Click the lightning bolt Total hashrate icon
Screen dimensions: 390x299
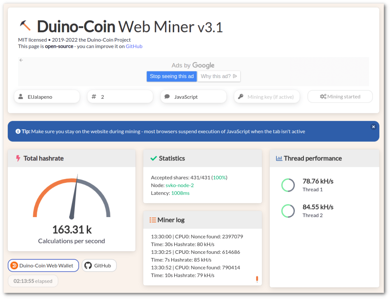pyautogui.click(x=18, y=158)
